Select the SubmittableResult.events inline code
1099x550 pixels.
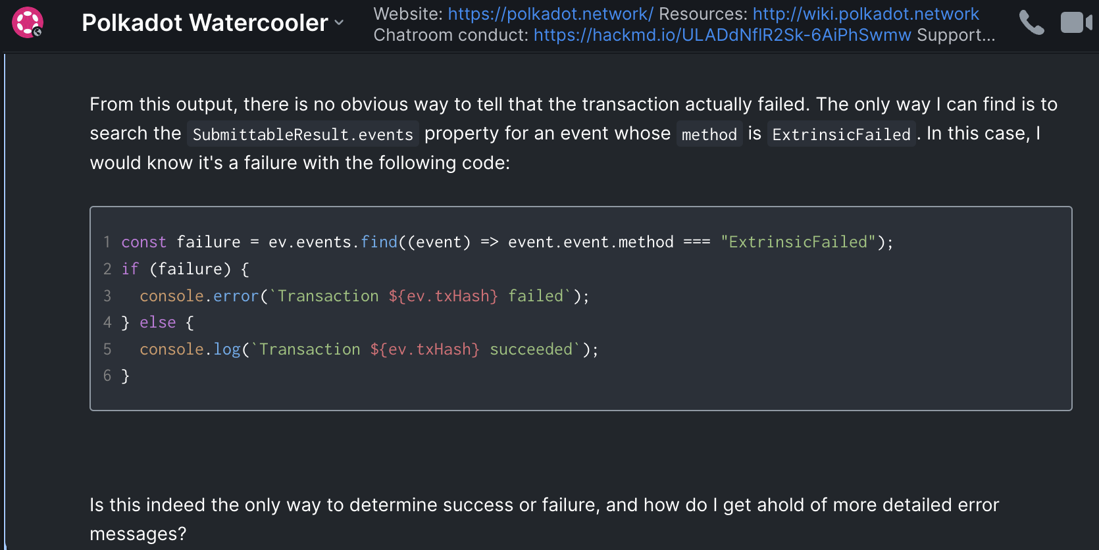[x=302, y=134]
